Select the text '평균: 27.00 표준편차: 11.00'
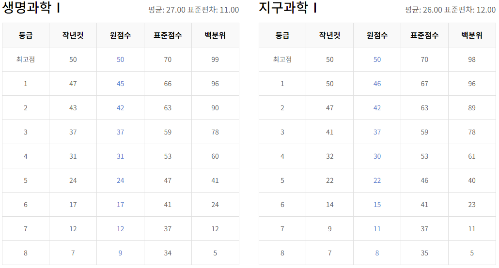499x268 pixels. [x=193, y=10]
